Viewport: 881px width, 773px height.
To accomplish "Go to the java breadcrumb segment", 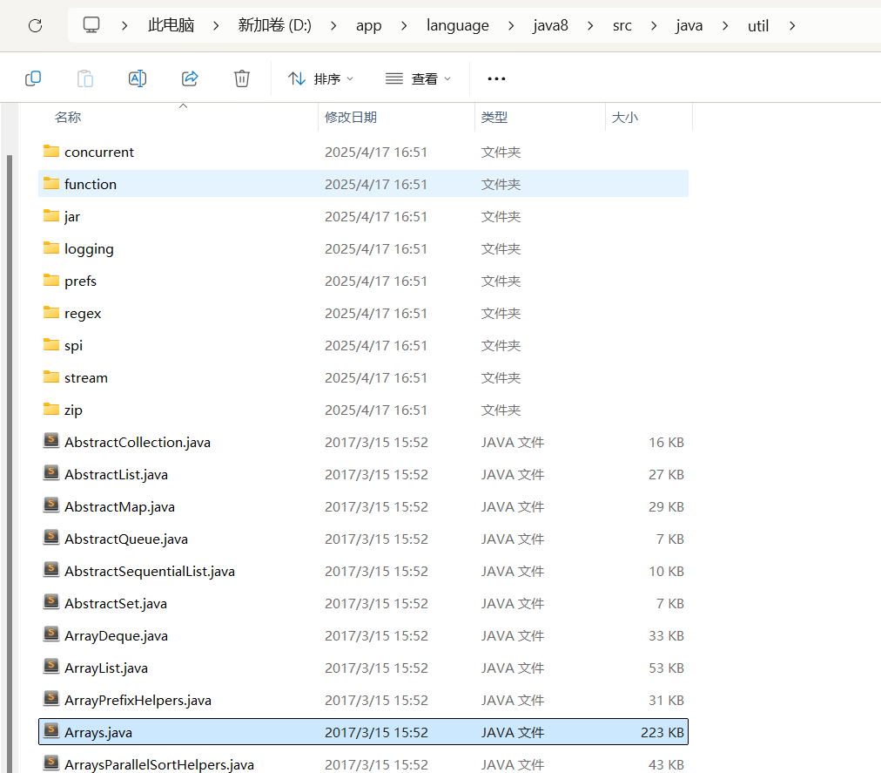I will (689, 26).
